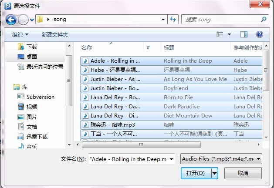Click music note icon of 丁当 file
The image size is (274, 188).
tap(85, 134)
